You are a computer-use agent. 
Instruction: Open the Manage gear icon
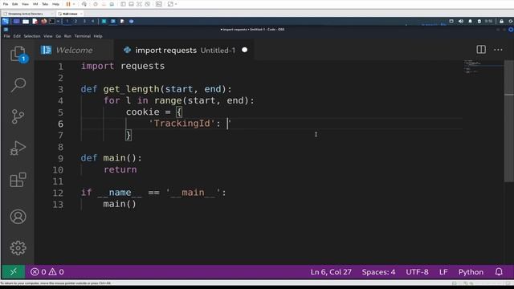point(18,248)
